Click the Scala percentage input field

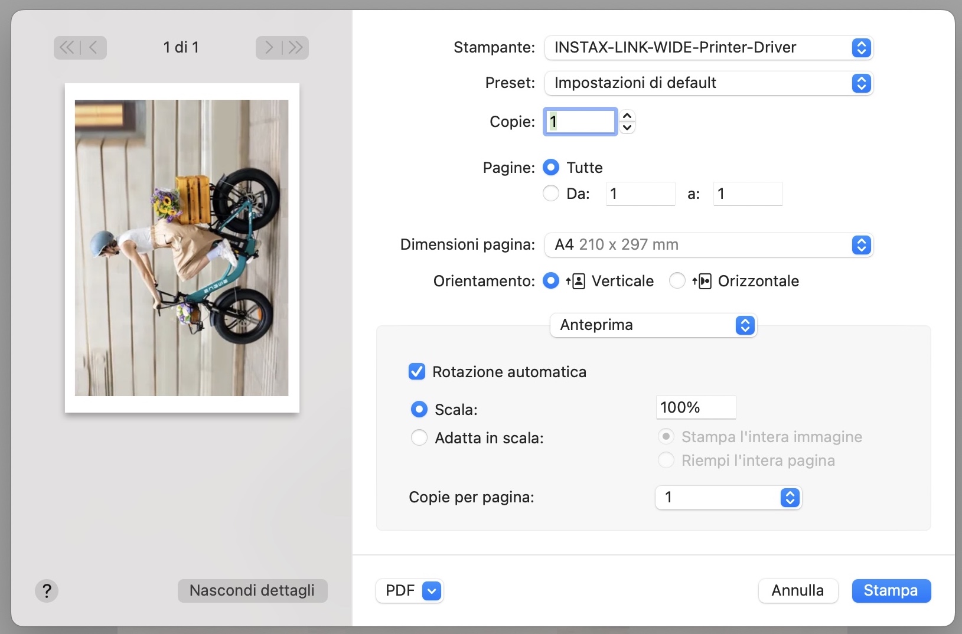(696, 407)
